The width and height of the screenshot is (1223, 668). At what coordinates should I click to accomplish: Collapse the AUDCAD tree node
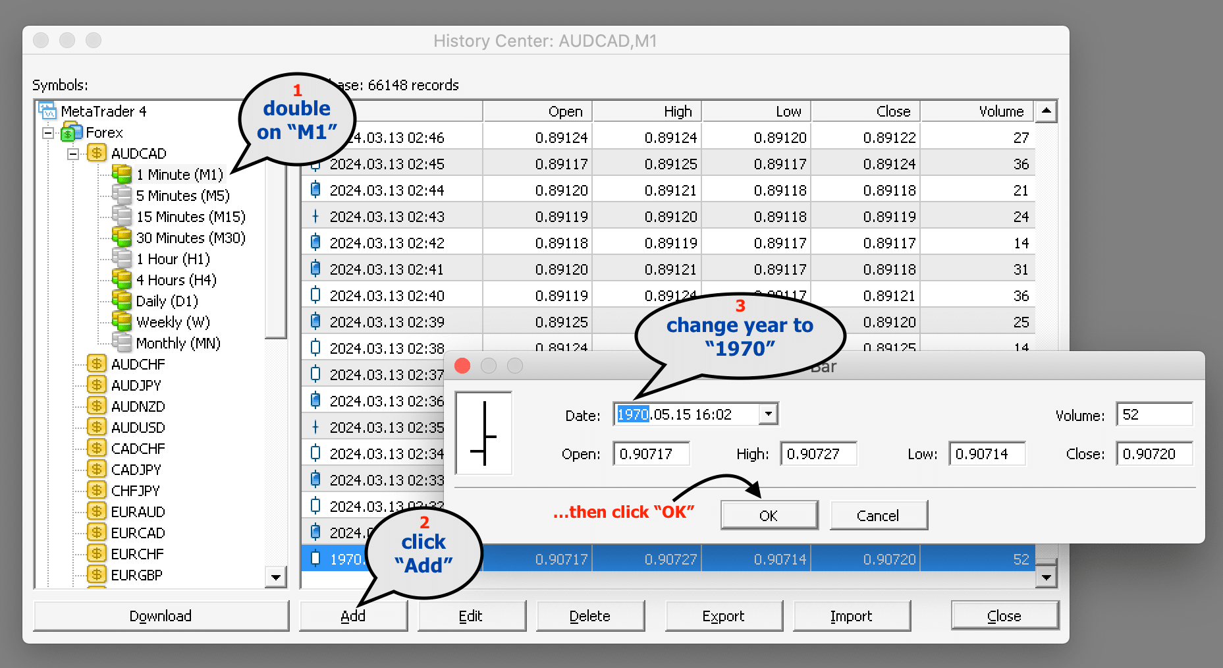pyautogui.click(x=73, y=153)
